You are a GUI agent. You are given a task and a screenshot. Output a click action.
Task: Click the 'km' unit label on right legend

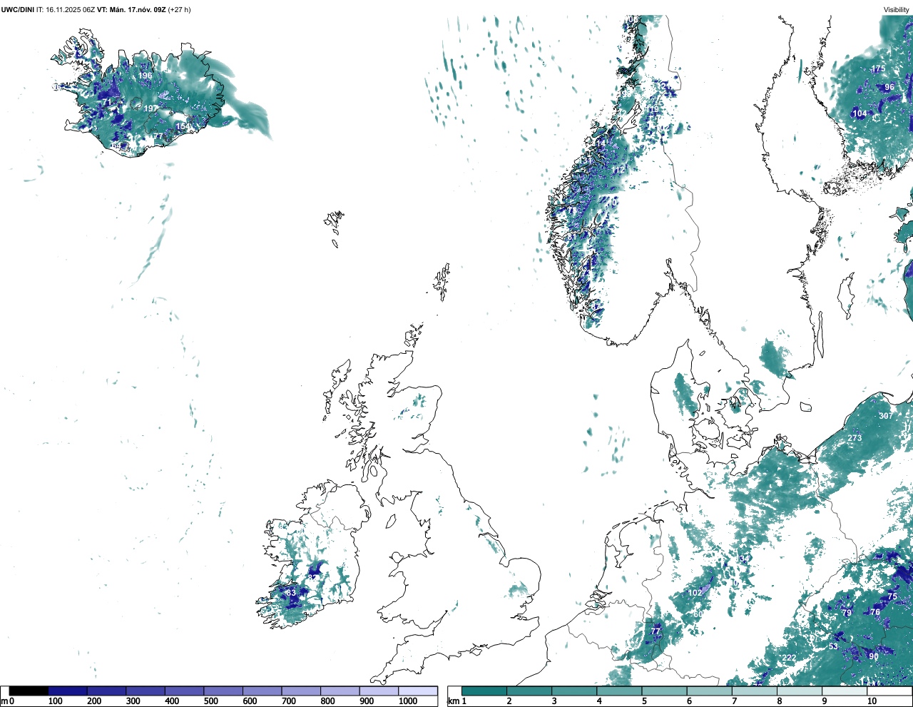tap(453, 701)
